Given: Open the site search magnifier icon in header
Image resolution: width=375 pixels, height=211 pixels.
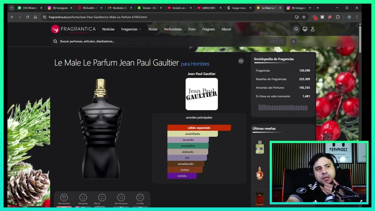Looking at the screenshot, I should pyautogui.click(x=296, y=29).
